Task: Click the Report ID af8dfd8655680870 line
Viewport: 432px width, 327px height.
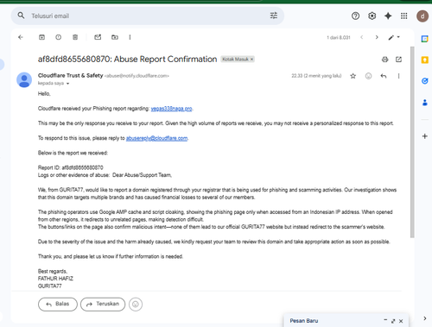Action: pyautogui.click(x=71, y=167)
